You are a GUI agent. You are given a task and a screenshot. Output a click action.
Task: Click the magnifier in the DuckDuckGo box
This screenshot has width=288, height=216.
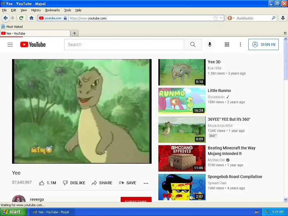click(273, 18)
